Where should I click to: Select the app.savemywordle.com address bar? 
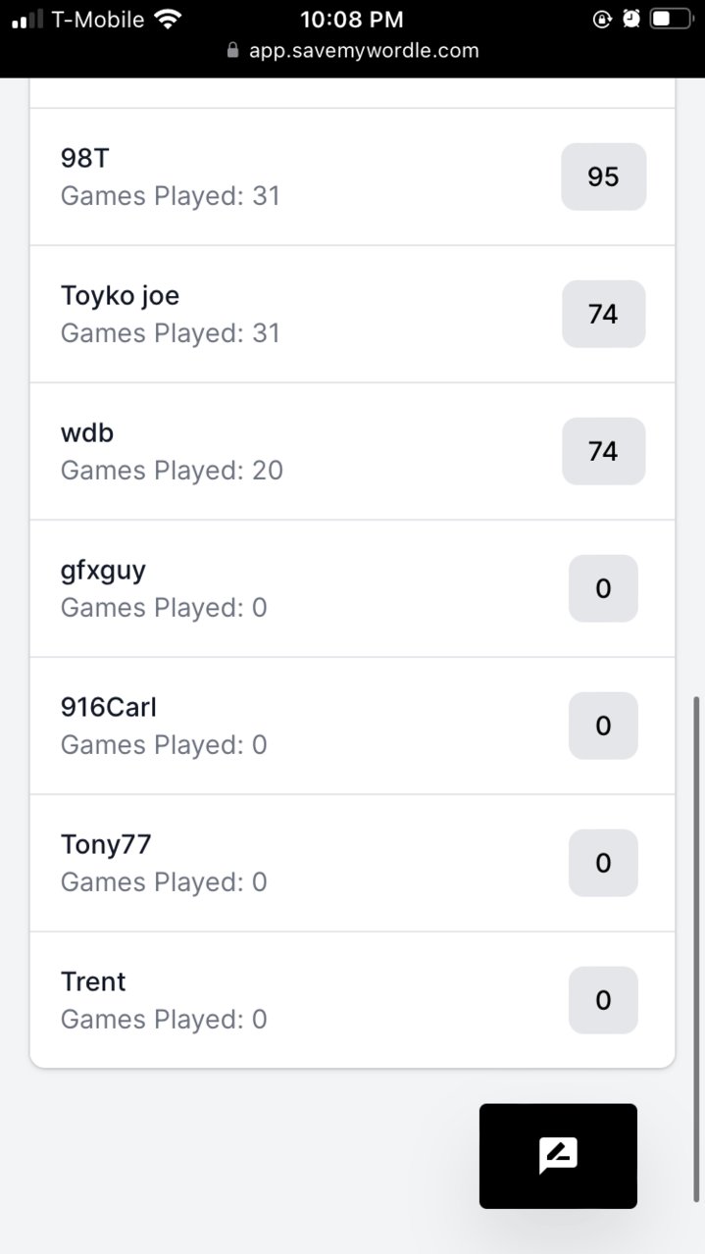click(353, 50)
